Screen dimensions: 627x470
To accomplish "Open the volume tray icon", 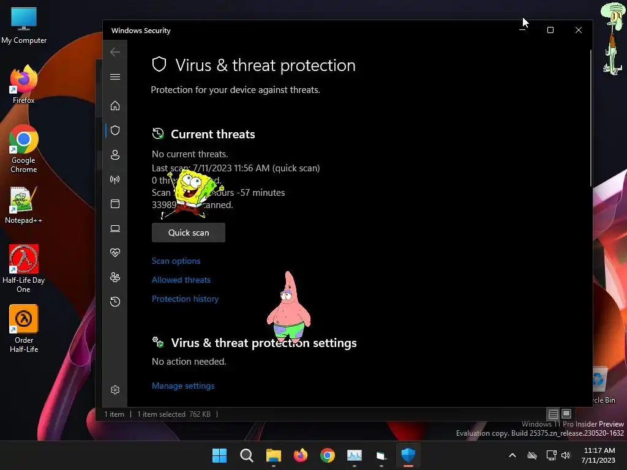I will [x=566, y=455].
